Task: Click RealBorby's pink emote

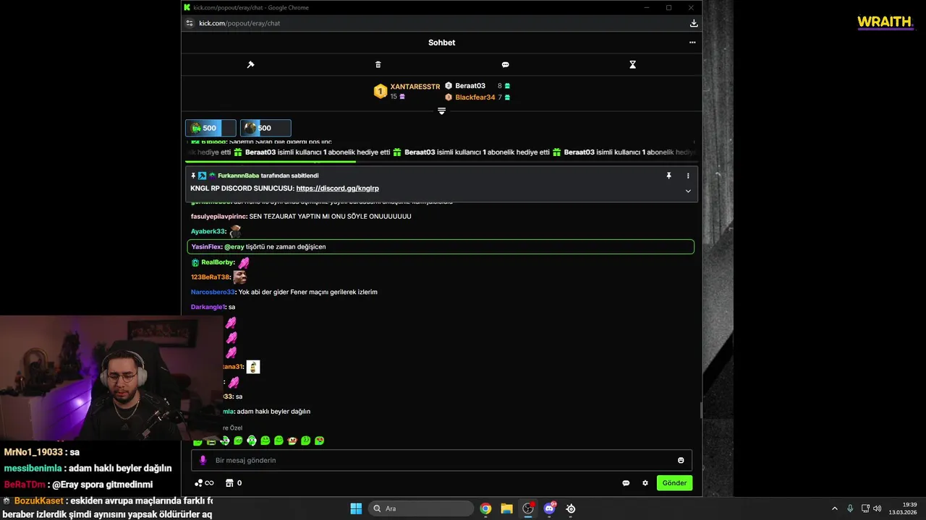Action: 244,262
